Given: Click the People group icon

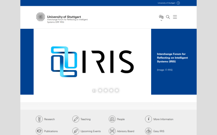Looking at the screenshot, I should point(112,119).
